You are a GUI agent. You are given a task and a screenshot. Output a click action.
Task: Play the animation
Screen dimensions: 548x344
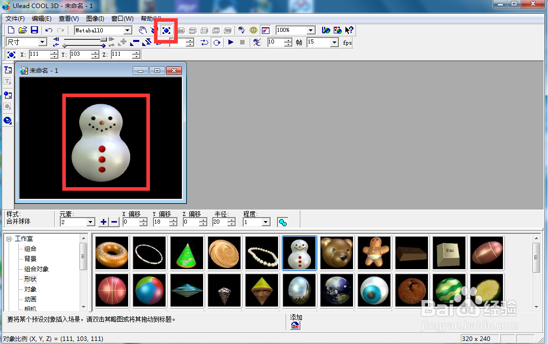[230, 42]
